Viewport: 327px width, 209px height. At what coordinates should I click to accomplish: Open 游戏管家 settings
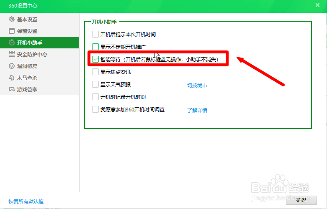pyautogui.click(x=40, y=89)
